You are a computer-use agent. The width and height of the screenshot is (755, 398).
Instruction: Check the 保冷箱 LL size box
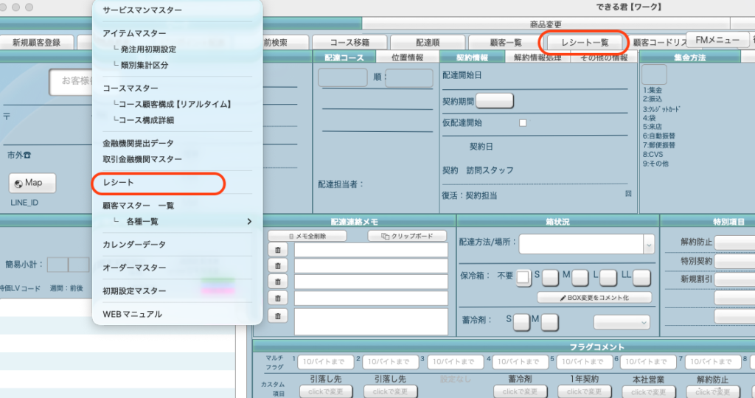tap(641, 277)
